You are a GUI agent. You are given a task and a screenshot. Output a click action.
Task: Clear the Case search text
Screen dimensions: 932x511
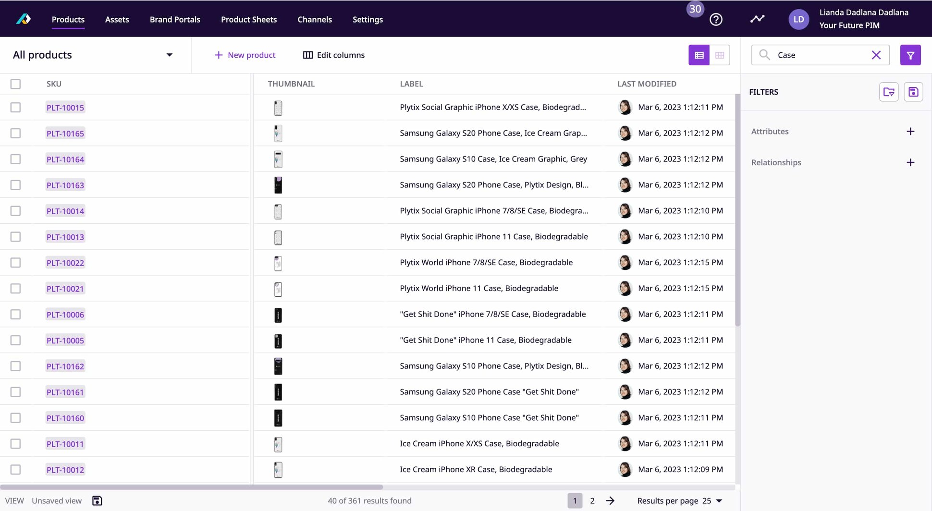click(x=876, y=55)
